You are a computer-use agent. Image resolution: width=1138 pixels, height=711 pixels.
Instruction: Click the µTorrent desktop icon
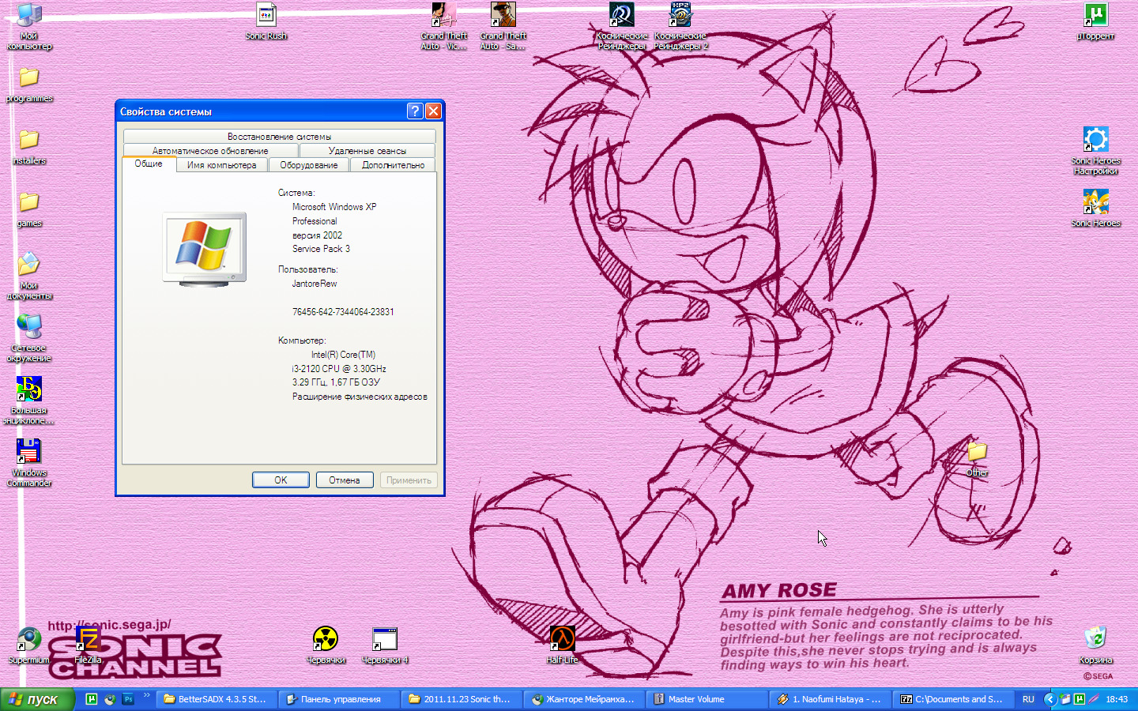point(1095,16)
